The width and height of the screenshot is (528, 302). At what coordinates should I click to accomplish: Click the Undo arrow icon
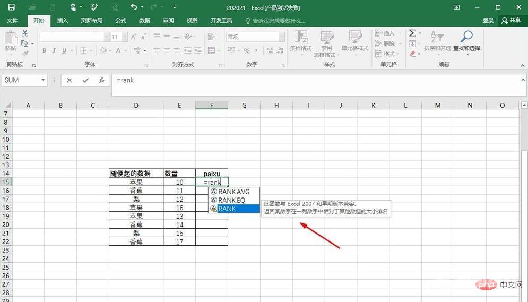click(134, 7)
